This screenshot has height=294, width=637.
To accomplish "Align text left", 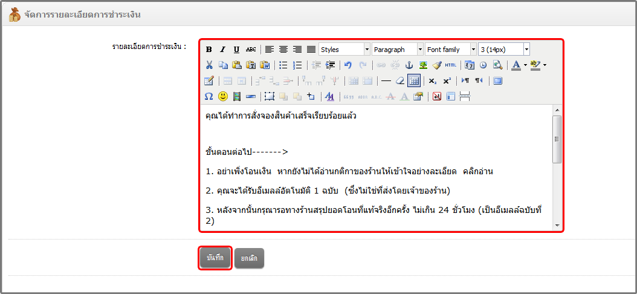I will (x=270, y=50).
